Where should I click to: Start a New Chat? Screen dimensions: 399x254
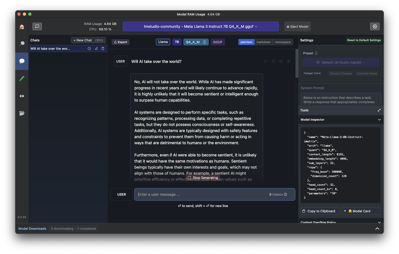pyautogui.click(x=88, y=40)
